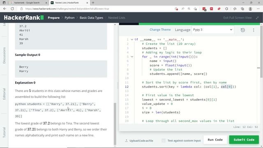Open the Editorial side tab
The width and height of the screenshot is (263, 148).
[4, 94]
